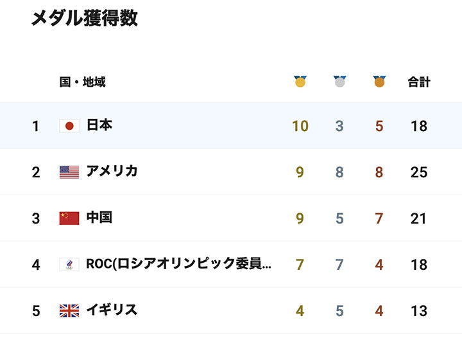
Task: Click the United States flag icon
Action: point(69,172)
